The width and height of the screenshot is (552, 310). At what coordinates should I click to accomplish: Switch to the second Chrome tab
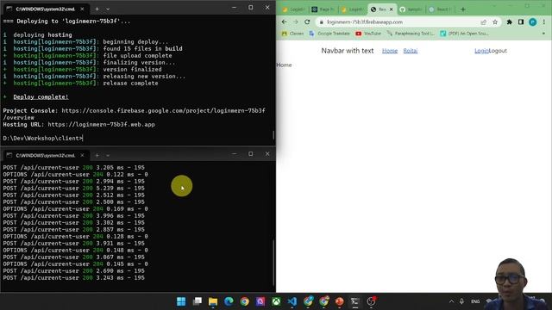324,9
